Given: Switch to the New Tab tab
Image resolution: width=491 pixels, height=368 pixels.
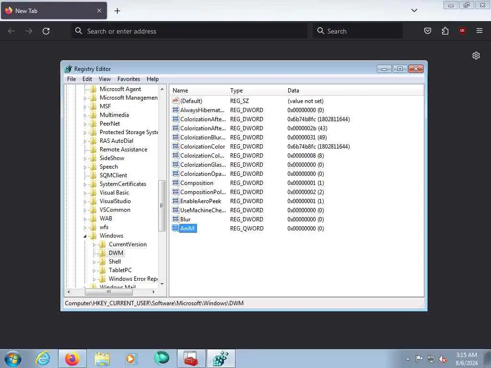Looking at the screenshot, I should pyautogui.click(x=54, y=11).
